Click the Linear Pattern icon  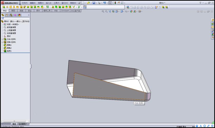coord(47,7)
